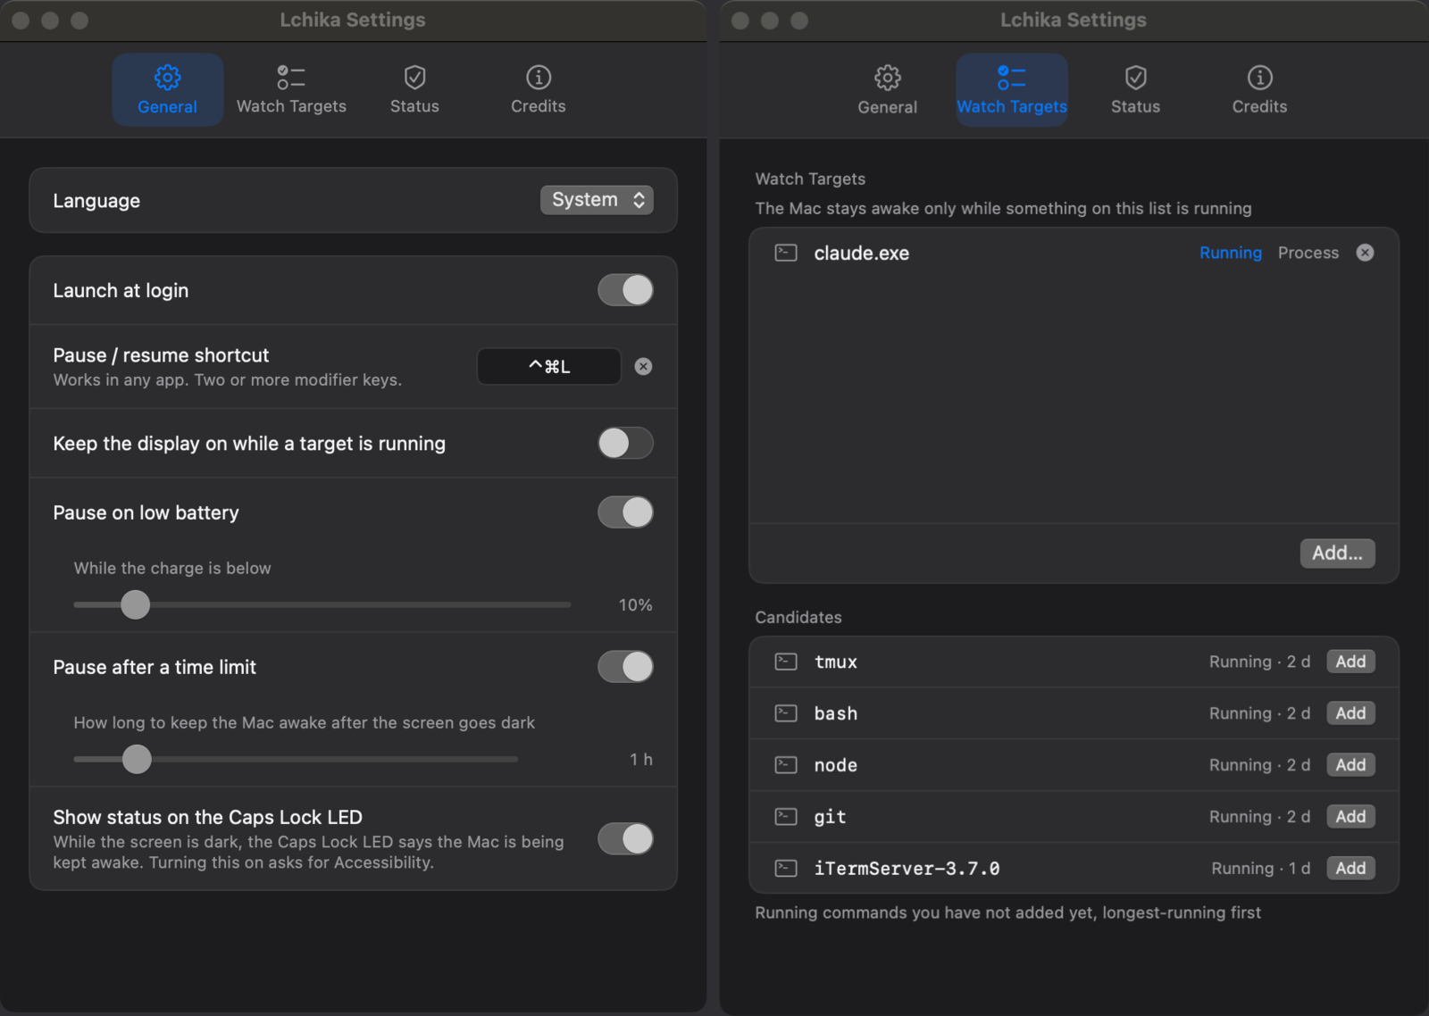Click the Watch Targets list icon in right window

(1011, 78)
